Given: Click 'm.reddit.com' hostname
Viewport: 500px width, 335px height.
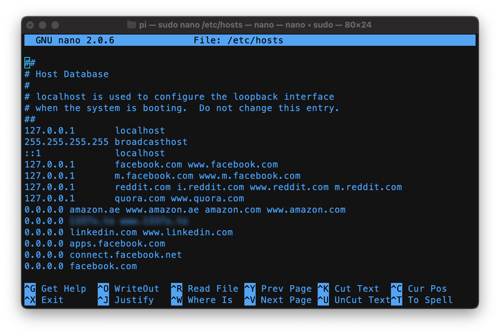Looking at the screenshot, I should coord(368,187).
